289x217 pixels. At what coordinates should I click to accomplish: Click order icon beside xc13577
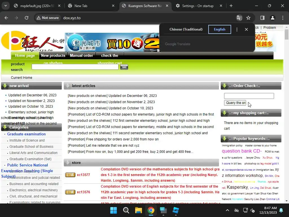70,175
